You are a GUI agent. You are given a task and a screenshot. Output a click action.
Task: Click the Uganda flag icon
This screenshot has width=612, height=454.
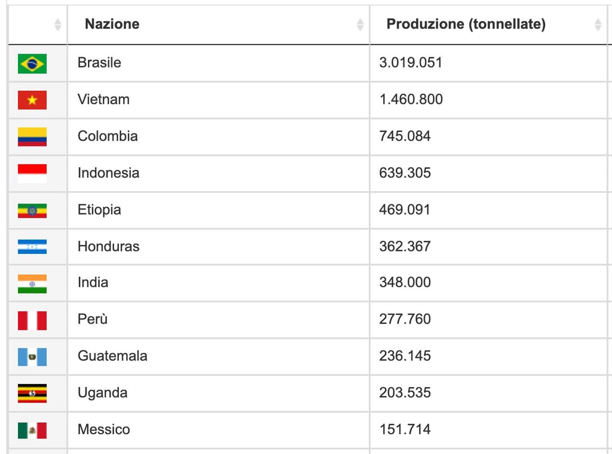(32, 393)
